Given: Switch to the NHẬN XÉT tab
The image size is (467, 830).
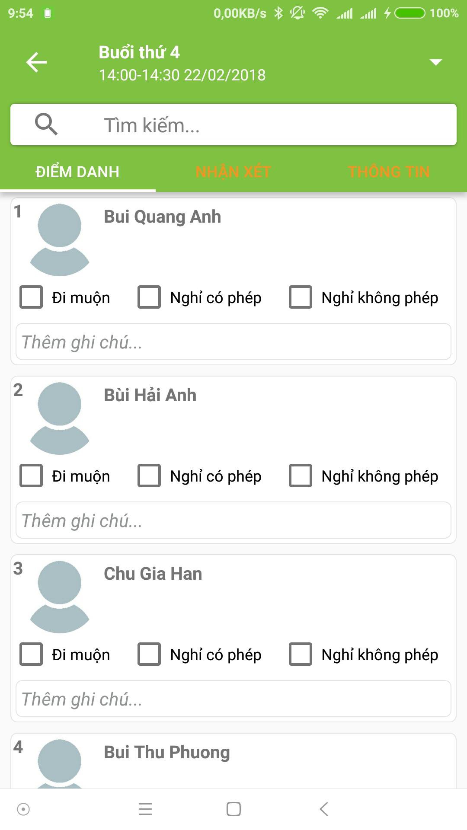Looking at the screenshot, I should (x=233, y=172).
